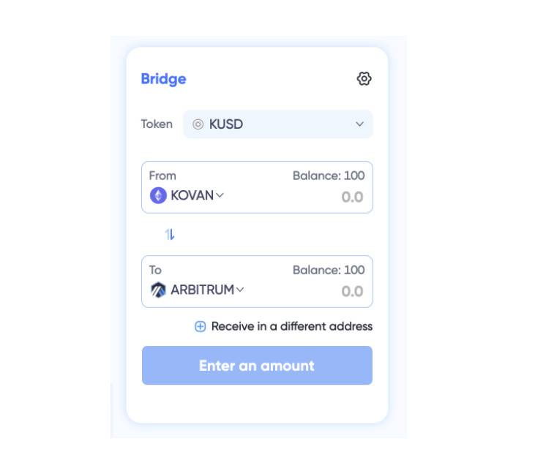Click the Bridge heading title

pyautogui.click(x=163, y=79)
